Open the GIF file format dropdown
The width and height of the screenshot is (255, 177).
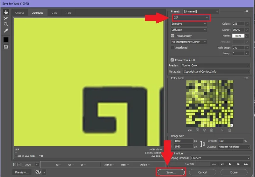[x=191, y=18]
